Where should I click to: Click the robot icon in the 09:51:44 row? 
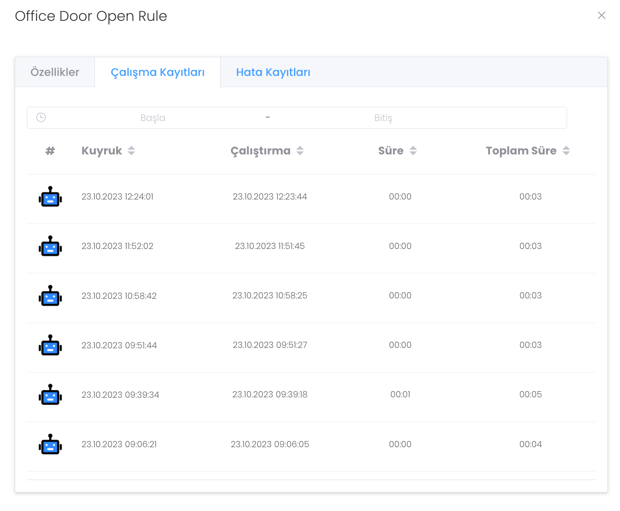point(50,345)
